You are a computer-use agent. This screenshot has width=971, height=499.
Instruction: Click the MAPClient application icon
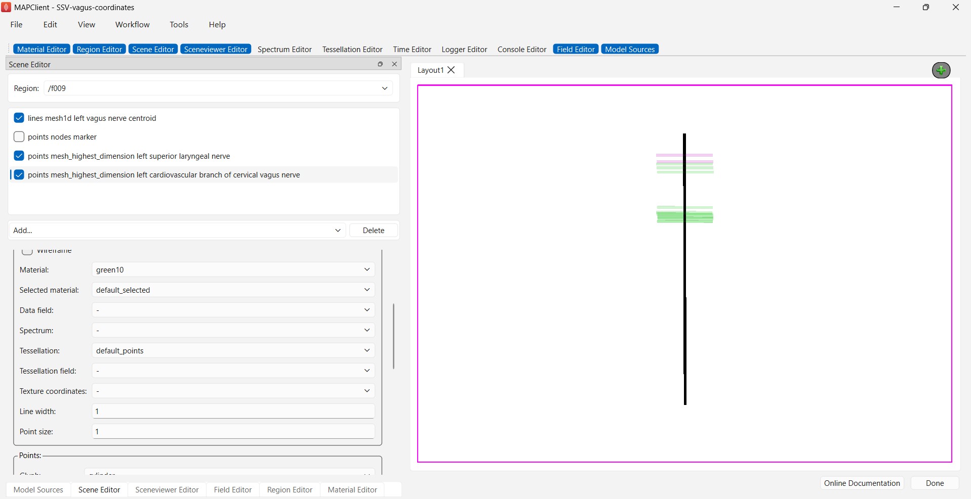click(x=6, y=7)
